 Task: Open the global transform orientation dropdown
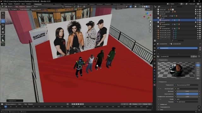pyautogui.click(x=67, y=7)
